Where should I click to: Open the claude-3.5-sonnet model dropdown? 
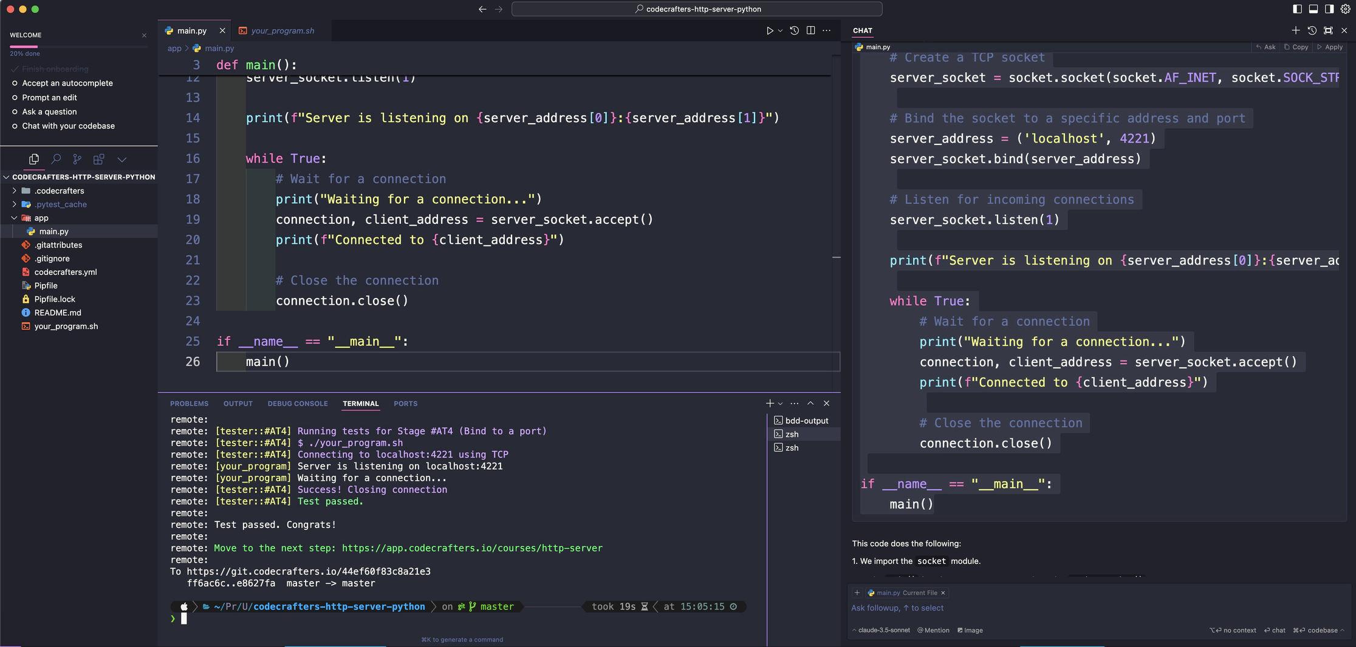tap(883, 630)
